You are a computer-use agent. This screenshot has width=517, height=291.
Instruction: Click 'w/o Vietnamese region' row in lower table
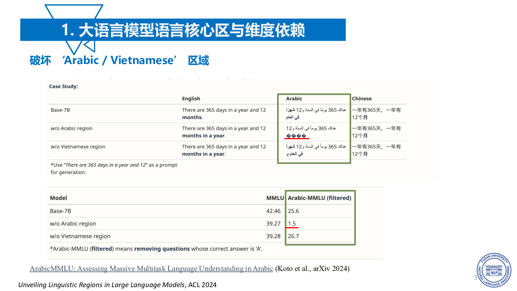80,236
